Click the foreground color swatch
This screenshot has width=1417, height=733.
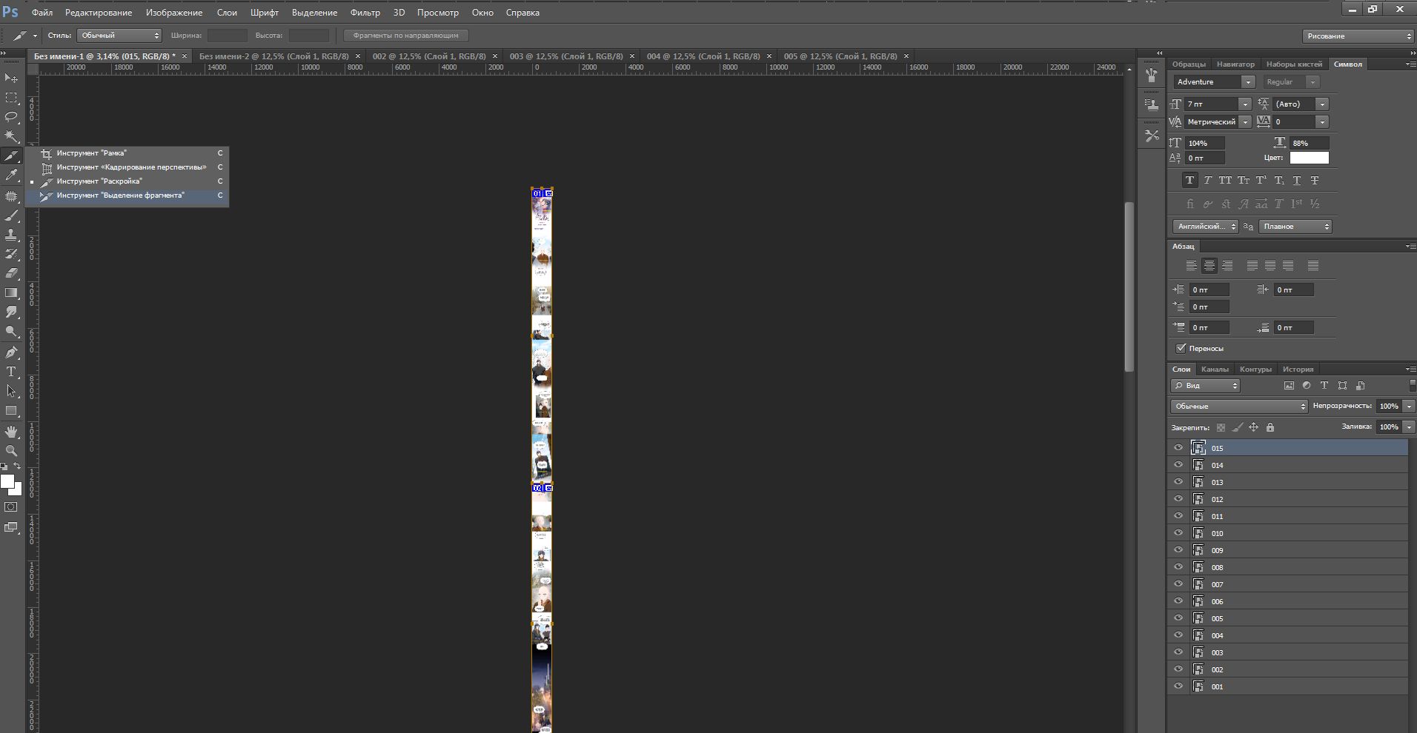point(7,481)
